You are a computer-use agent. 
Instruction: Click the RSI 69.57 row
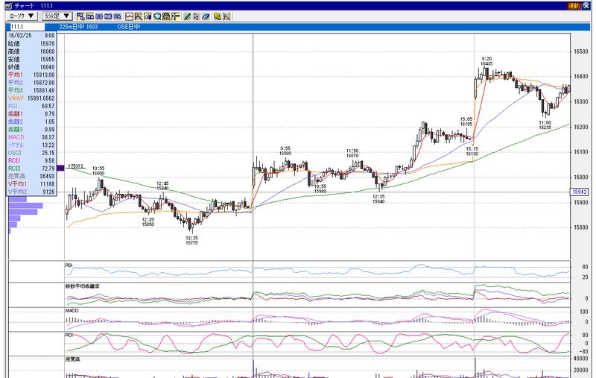point(31,106)
